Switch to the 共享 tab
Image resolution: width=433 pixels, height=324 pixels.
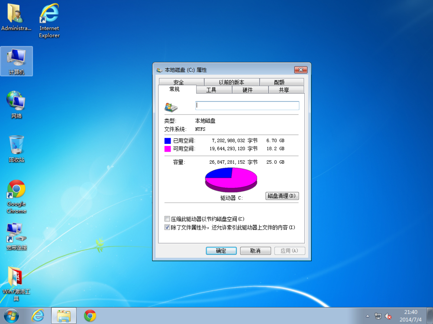pos(286,90)
